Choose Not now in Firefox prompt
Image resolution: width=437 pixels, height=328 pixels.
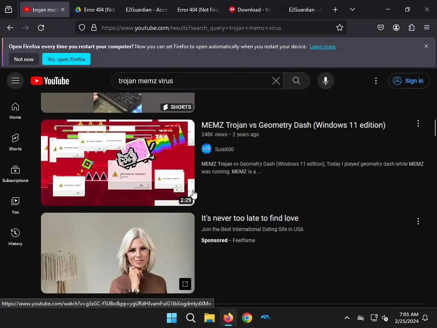(x=24, y=59)
